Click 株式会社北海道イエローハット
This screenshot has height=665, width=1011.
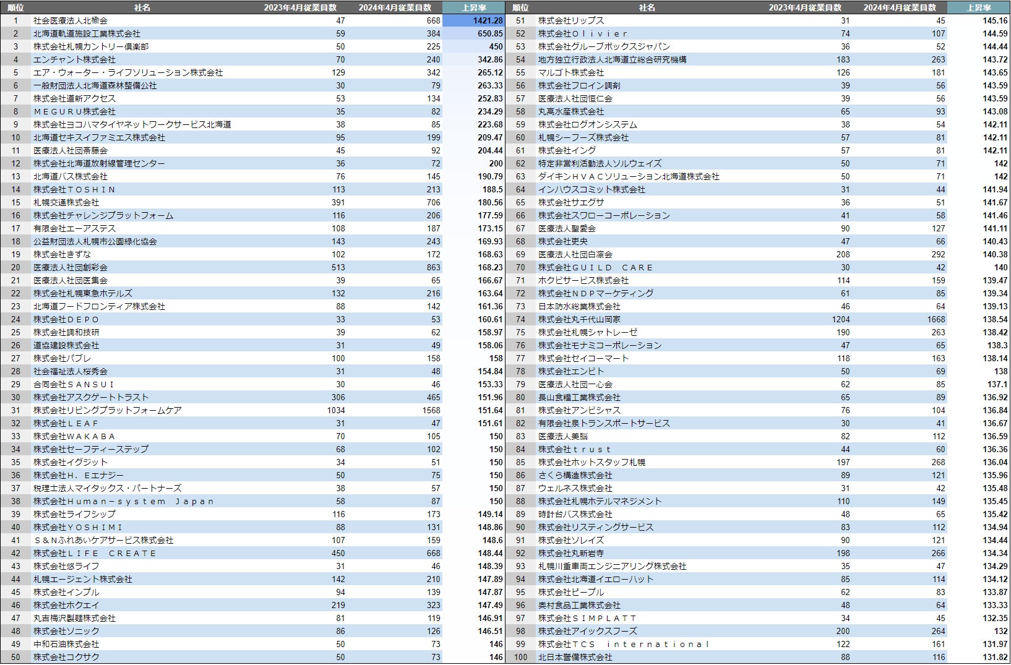596,579
